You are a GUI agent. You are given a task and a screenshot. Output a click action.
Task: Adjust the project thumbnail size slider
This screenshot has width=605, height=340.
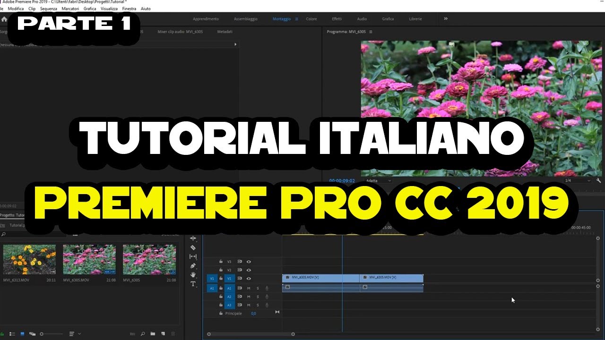tap(51, 334)
